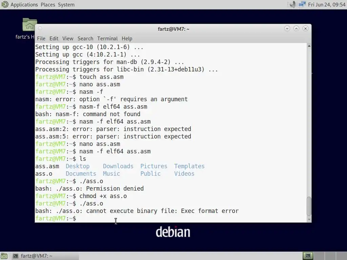Click fartz@VM7 taskbar button in bottom panel
This screenshot has height=260, width=347.
pos(44,256)
